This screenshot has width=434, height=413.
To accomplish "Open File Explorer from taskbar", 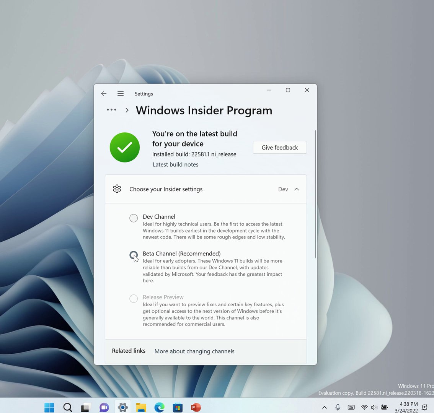I will click(141, 407).
